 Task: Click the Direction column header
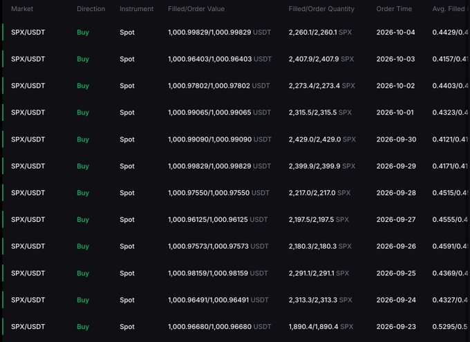[91, 9]
